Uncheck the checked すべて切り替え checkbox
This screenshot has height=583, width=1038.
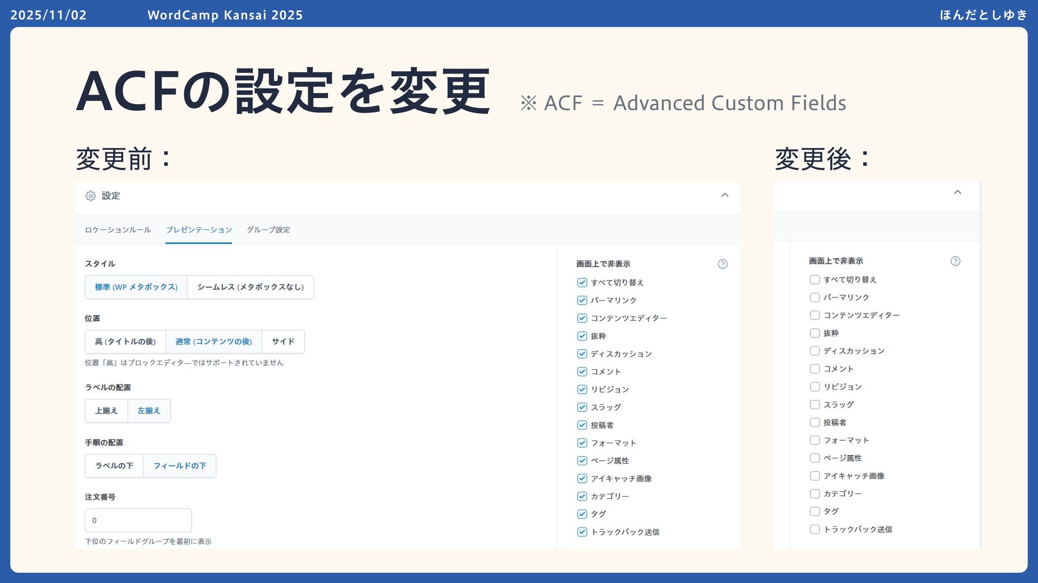[582, 282]
